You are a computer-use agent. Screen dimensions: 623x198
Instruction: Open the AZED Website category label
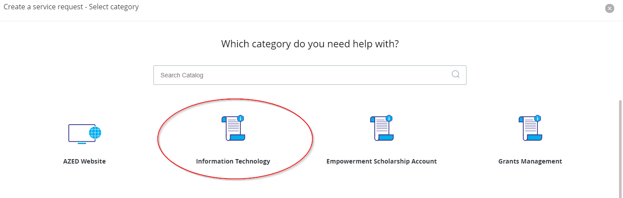point(85,161)
